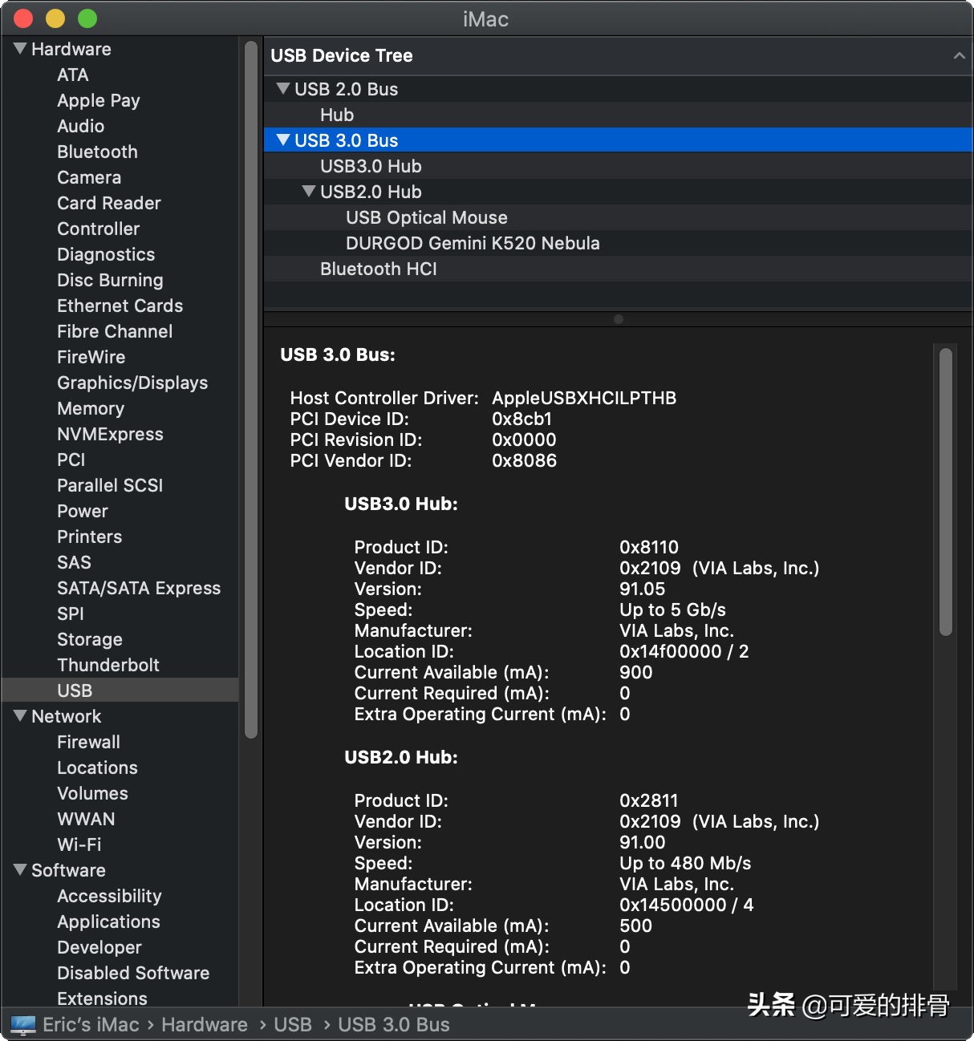Collapse the USB 2.0 Bus disclosure triangle
The height and width of the screenshot is (1041, 974).
click(x=283, y=89)
